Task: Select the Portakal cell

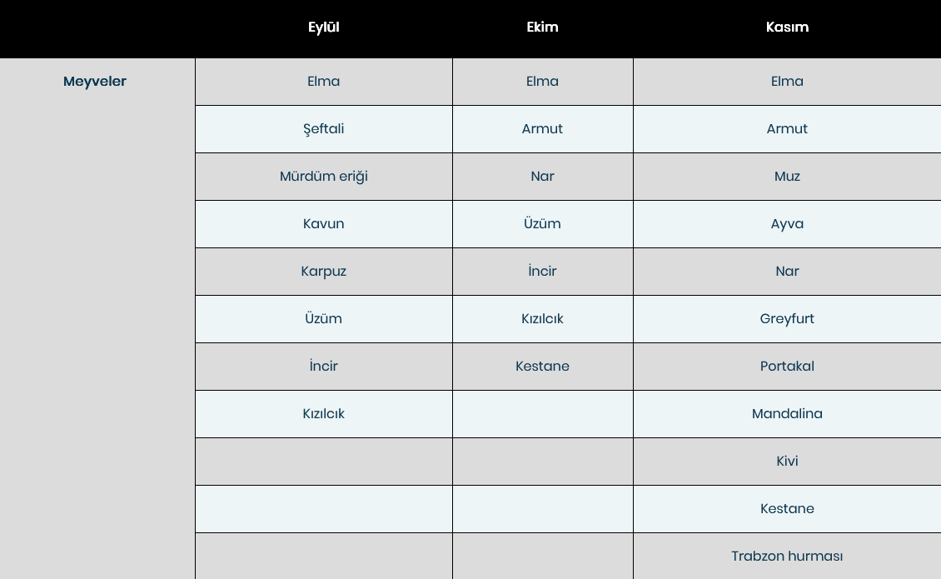Action: click(787, 367)
